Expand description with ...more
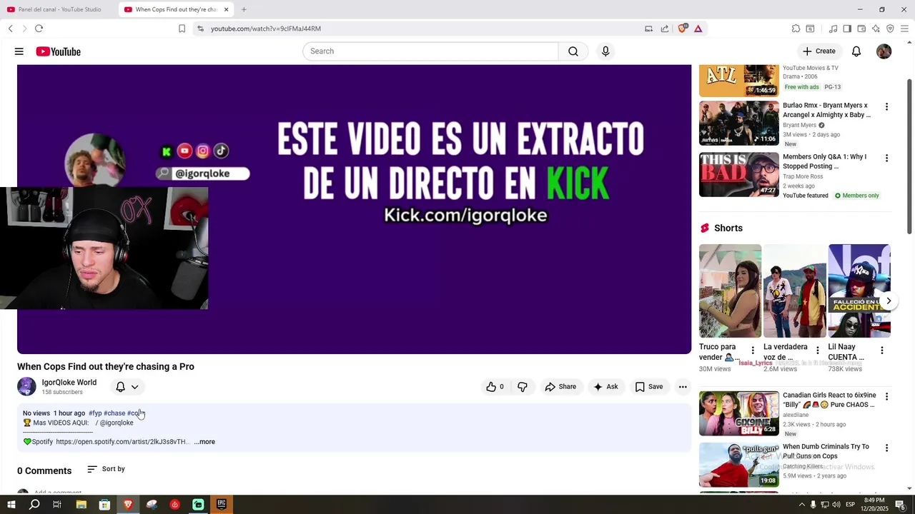This screenshot has width=915, height=514. 204,442
